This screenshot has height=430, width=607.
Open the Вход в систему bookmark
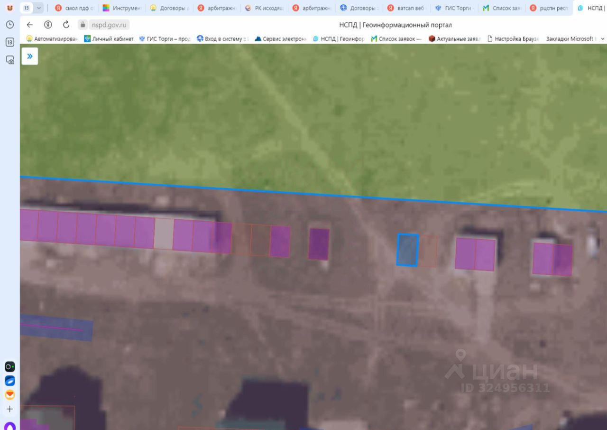[x=223, y=39]
